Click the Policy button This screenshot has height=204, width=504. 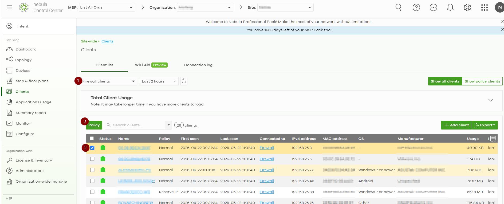tap(94, 125)
